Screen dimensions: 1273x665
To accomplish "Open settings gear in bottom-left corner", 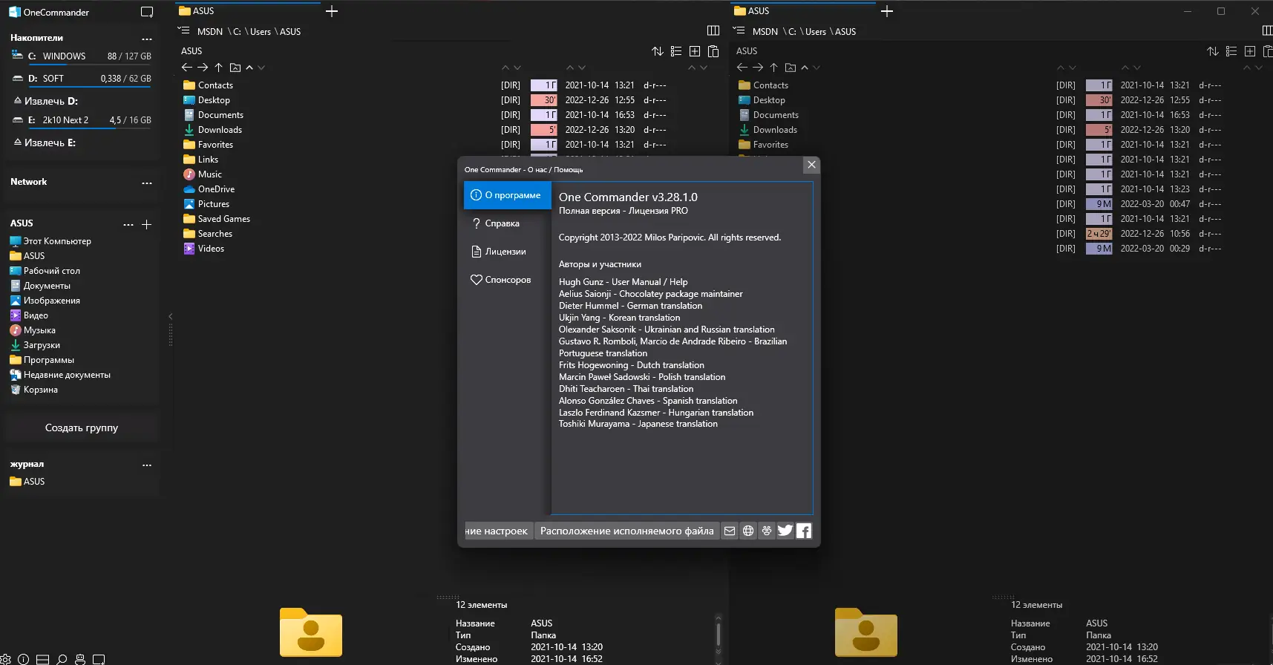I will pyautogui.click(x=5, y=659).
